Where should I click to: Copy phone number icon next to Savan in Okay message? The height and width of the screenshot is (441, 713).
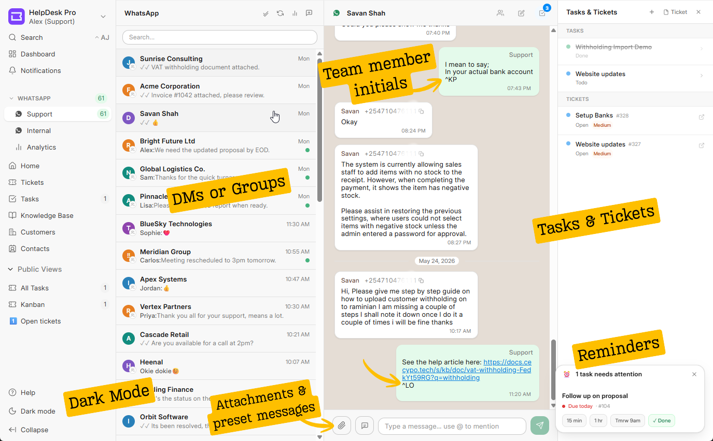coord(421,111)
